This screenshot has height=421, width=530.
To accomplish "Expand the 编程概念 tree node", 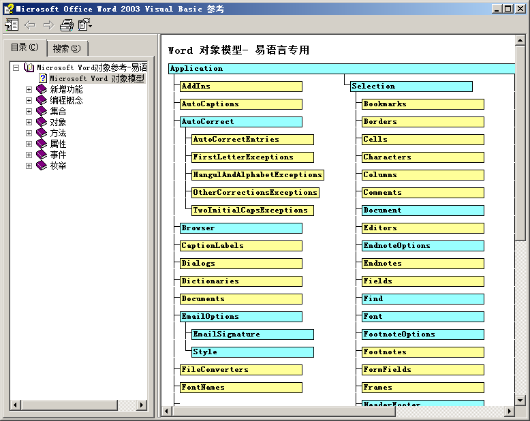I will (x=29, y=100).
